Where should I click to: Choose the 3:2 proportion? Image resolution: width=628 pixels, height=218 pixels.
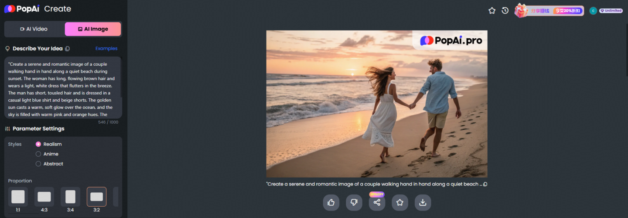coord(96,197)
